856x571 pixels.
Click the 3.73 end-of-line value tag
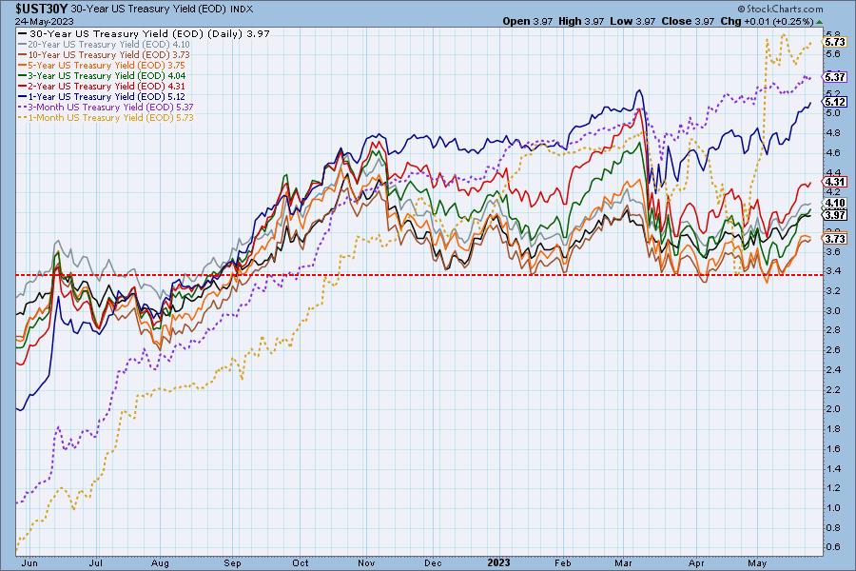pos(835,239)
